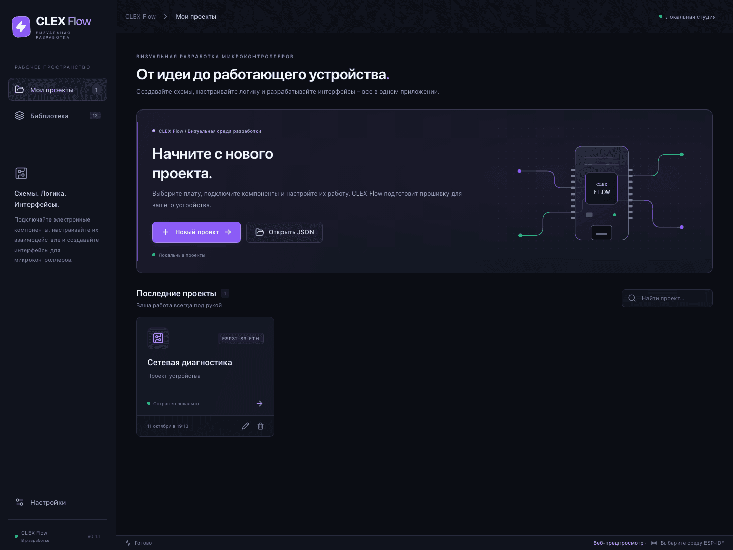Click the Локальные проекты label
The width and height of the screenshot is (733, 550).
(182, 255)
